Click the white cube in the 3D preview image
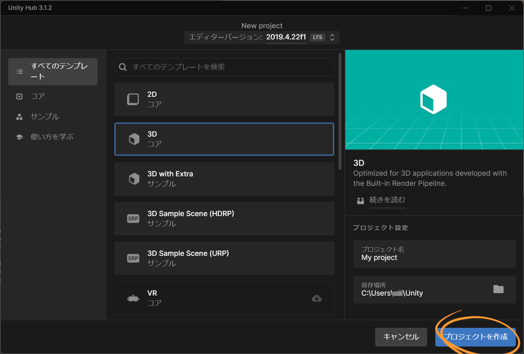This screenshot has height=354, width=524. click(x=433, y=99)
